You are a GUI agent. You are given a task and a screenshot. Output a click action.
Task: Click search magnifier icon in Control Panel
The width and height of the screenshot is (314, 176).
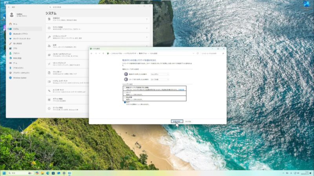coord(223,54)
